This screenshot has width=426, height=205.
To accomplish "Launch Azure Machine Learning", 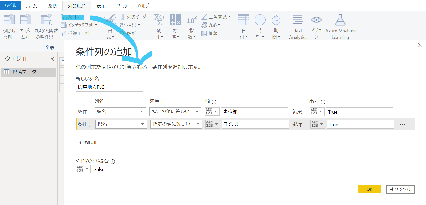I will (x=340, y=27).
